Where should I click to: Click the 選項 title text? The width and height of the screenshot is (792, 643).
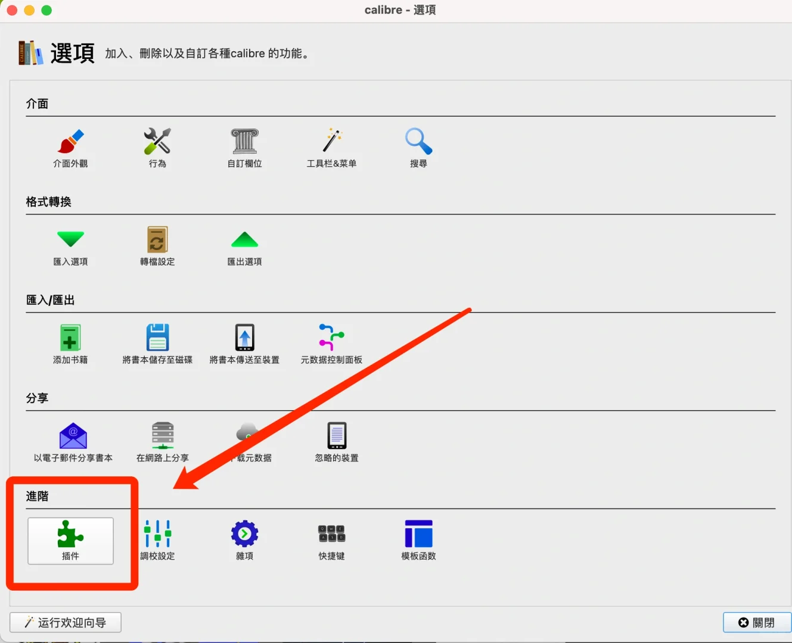point(72,53)
